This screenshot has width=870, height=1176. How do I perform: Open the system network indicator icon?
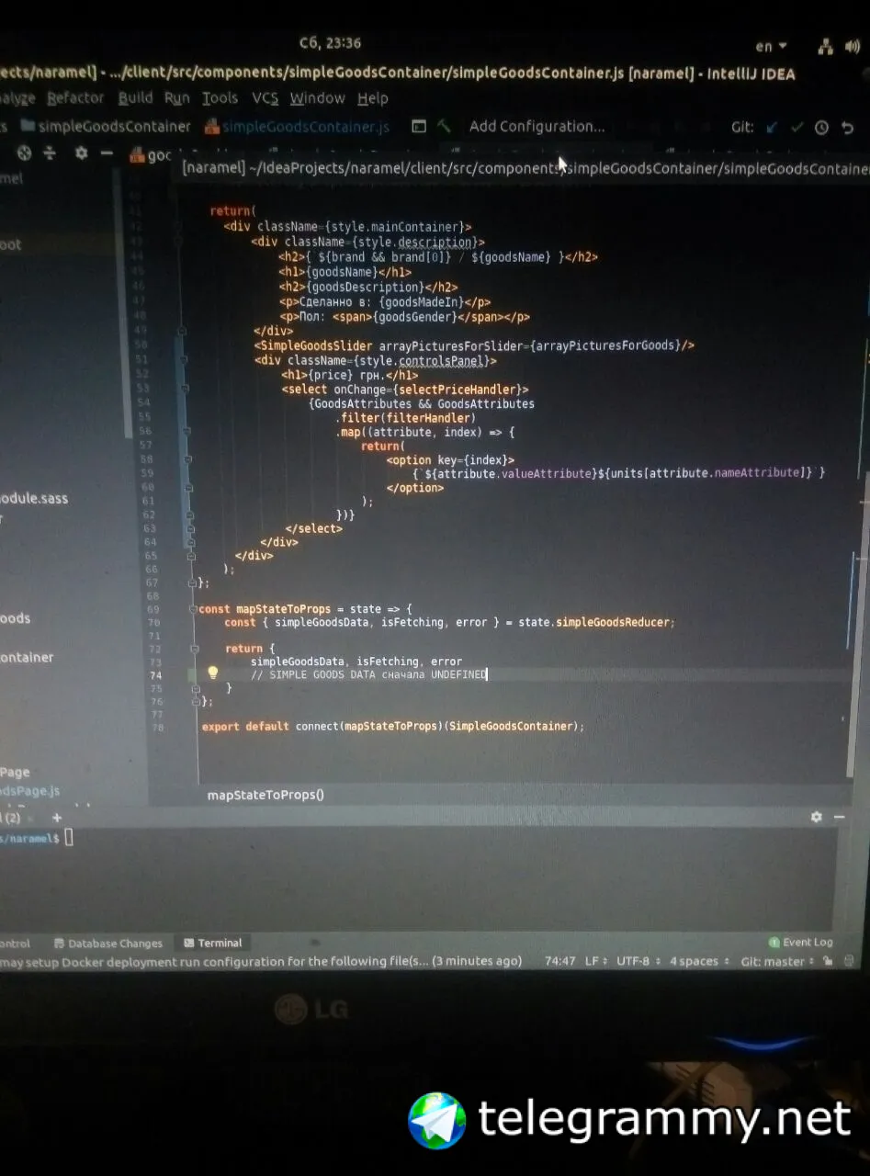pos(825,46)
